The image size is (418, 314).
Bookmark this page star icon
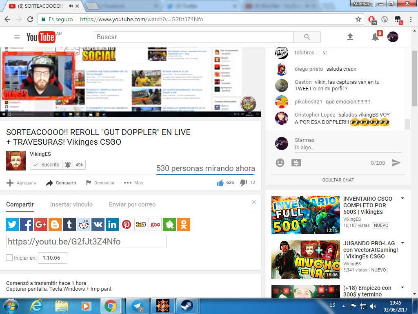(x=358, y=19)
